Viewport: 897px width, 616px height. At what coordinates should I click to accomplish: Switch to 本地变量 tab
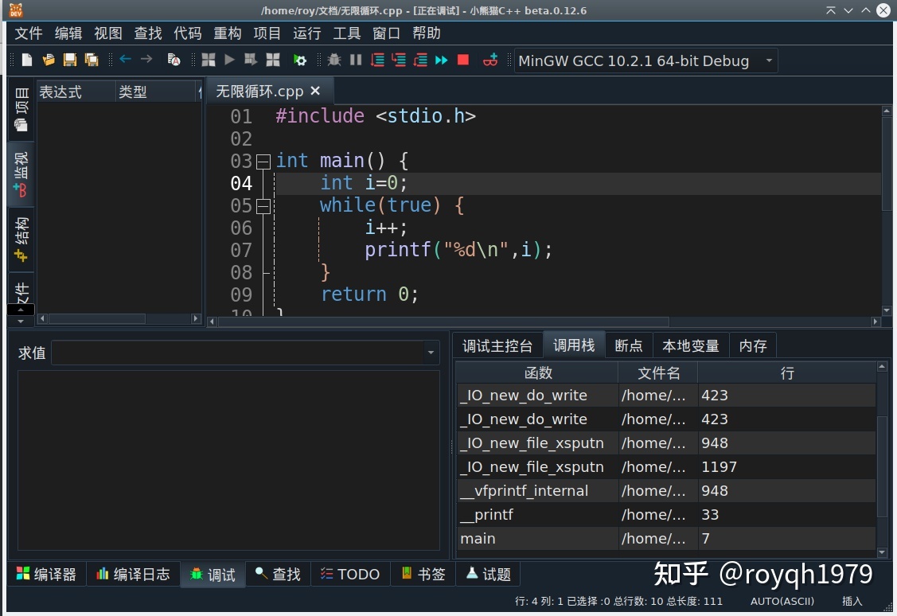(691, 346)
